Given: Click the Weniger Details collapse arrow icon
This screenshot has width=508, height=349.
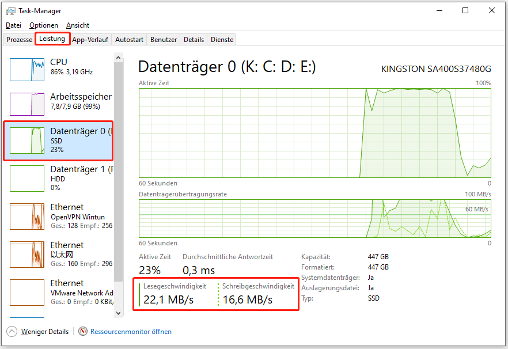Looking at the screenshot, I should pyautogui.click(x=12, y=332).
